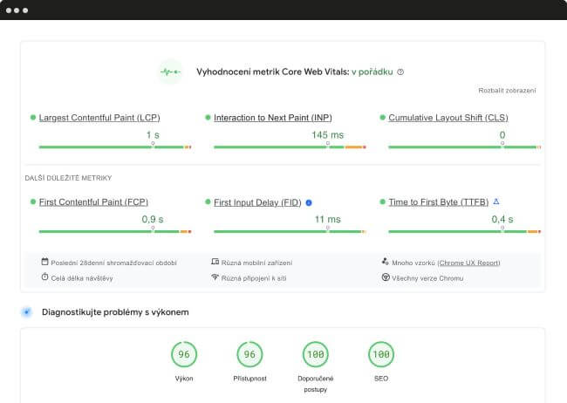Click the mobile devices icon
The height and width of the screenshot is (403, 567).
point(215,262)
